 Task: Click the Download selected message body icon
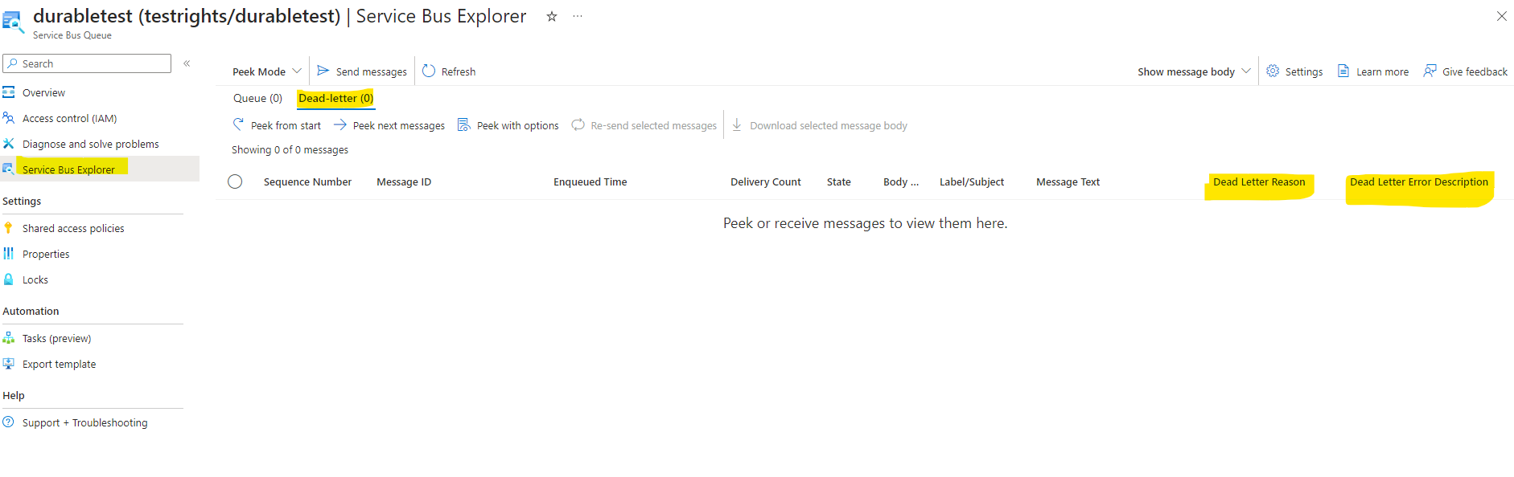pos(737,124)
